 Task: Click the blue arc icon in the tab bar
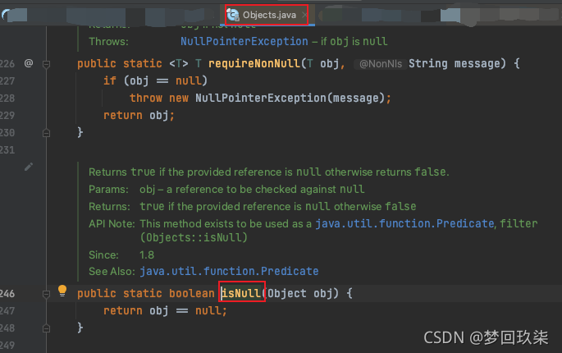[x=6, y=15]
